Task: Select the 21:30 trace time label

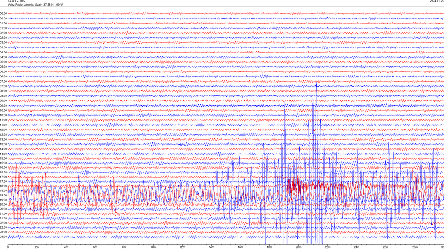Action: tap(3, 218)
